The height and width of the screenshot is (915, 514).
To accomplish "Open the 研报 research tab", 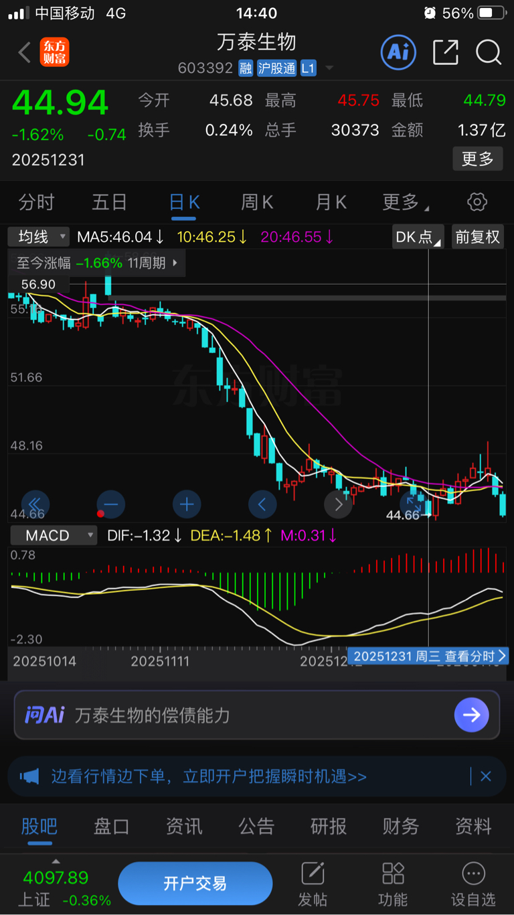I will (x=329, y=826).
